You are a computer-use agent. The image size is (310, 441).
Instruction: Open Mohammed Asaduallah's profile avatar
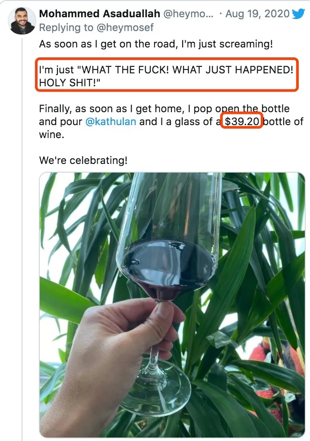[x=22, y=21]
